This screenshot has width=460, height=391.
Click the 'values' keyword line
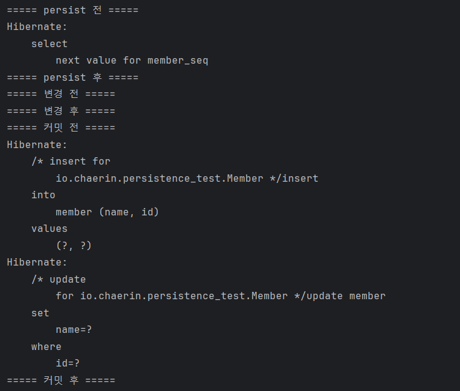[x=50, y=229]
